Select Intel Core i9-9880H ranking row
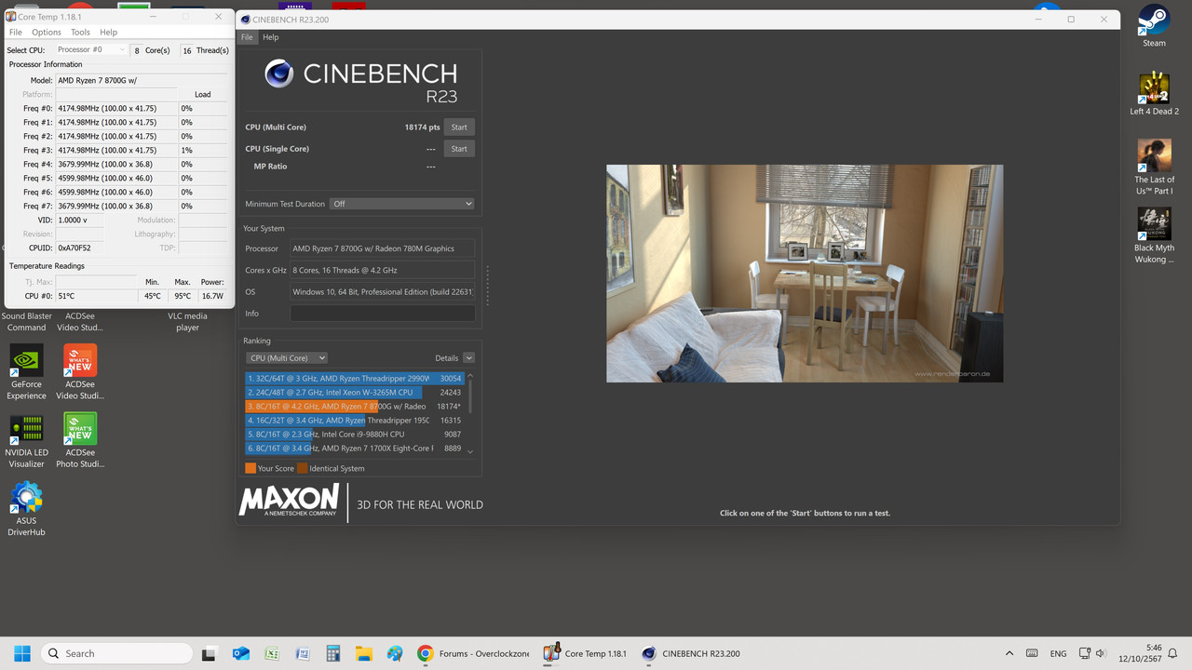Image resolution: width=1192 pixels, height=670 pixels. tap(355, 435)
